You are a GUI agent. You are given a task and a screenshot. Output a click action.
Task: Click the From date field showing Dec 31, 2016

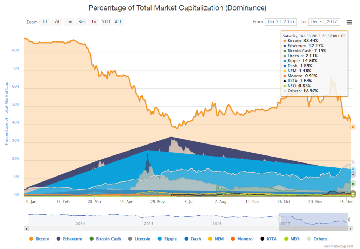point(281,21)
